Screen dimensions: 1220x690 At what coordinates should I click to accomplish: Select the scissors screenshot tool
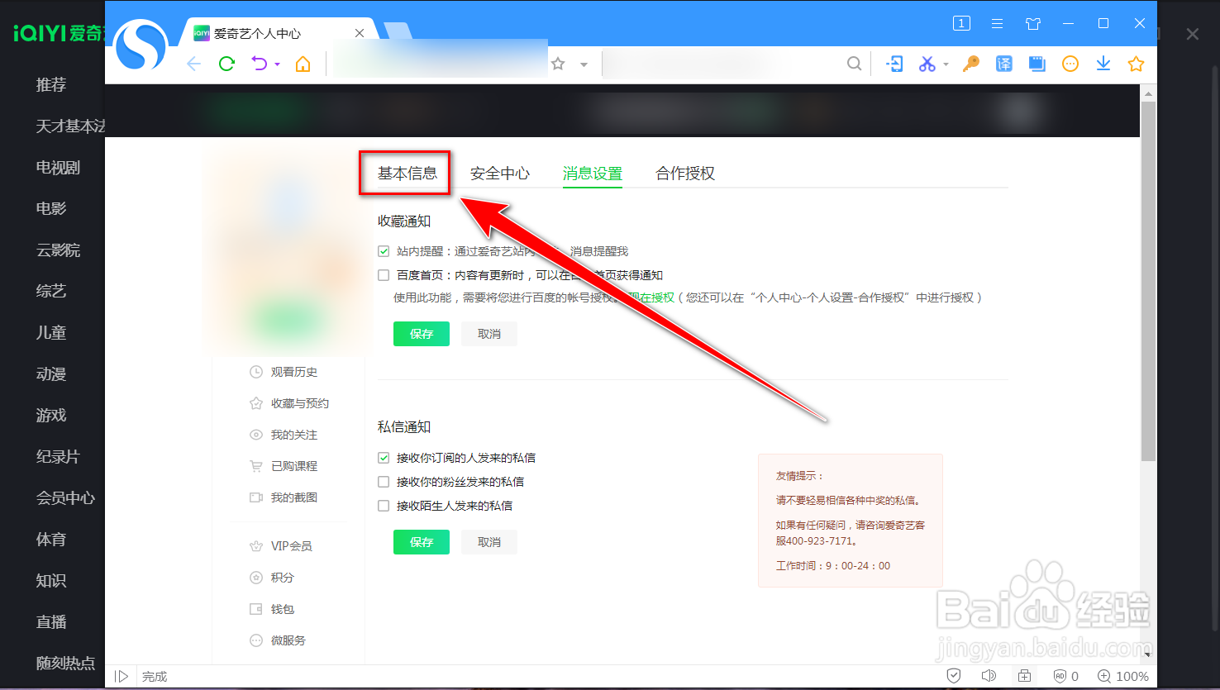[927, 64]
